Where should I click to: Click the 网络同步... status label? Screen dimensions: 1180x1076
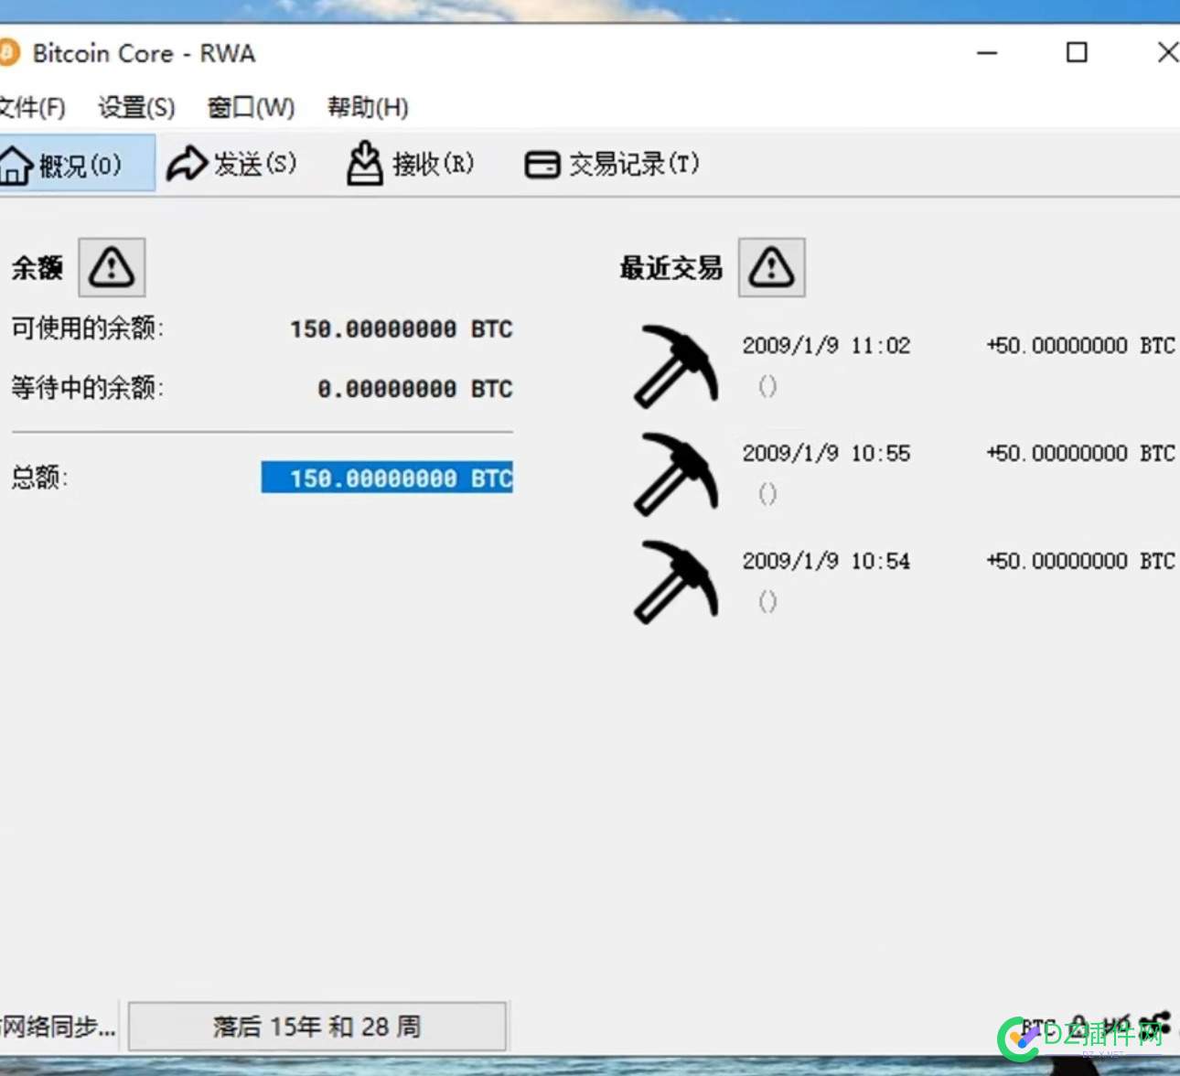tap(59, 1026)
